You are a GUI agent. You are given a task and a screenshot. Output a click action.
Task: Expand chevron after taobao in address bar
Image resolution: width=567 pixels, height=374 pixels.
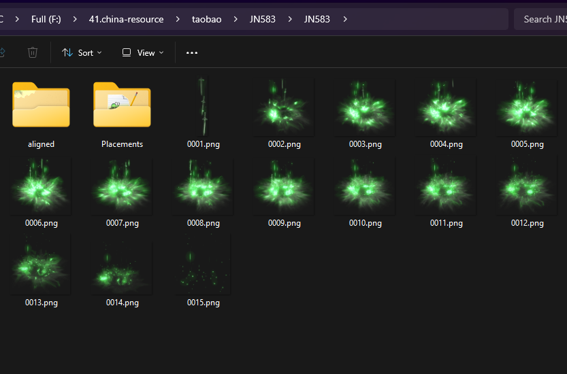pos(236,19)
